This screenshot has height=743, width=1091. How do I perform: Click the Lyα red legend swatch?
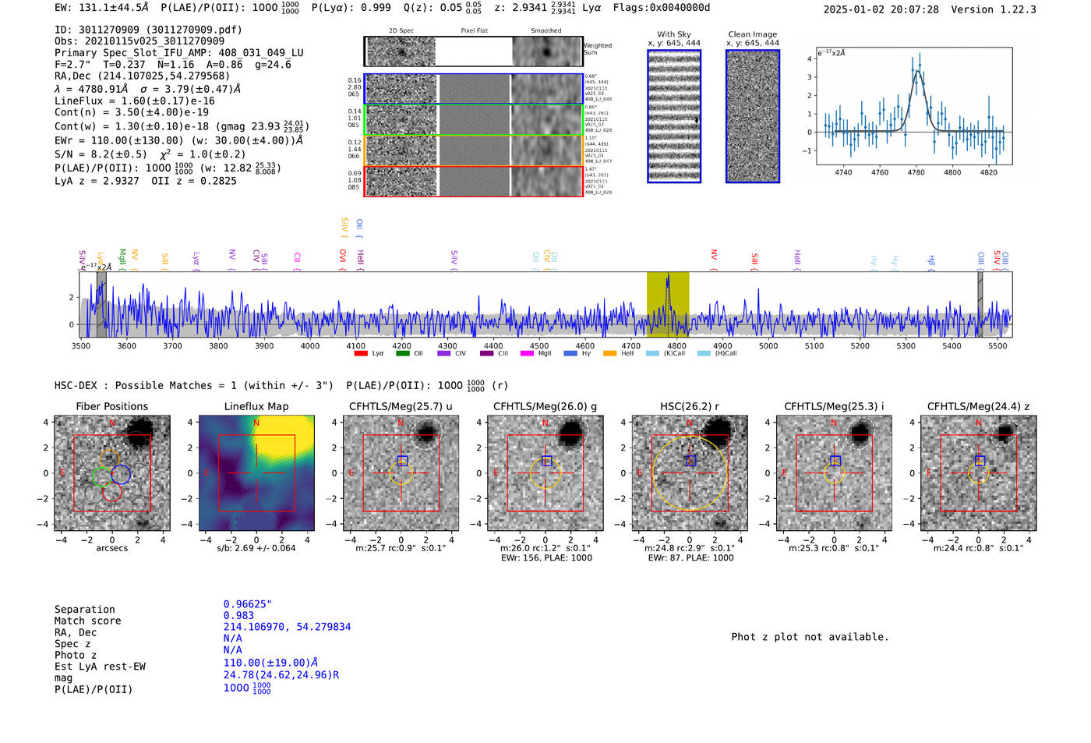tap(361, 353)
